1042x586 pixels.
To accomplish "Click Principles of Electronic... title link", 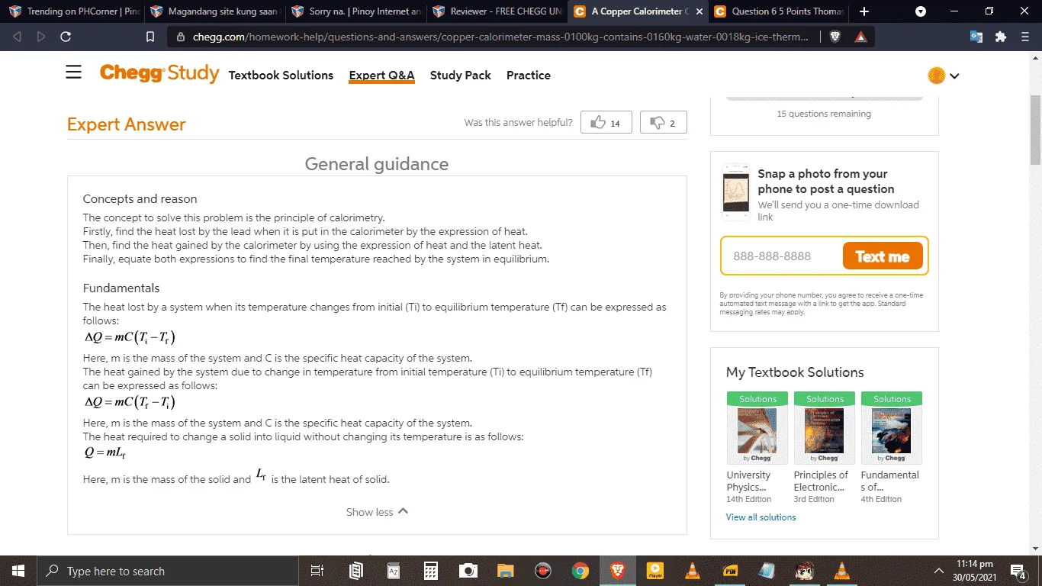I will pyautogui.click(x=821, y=481).
